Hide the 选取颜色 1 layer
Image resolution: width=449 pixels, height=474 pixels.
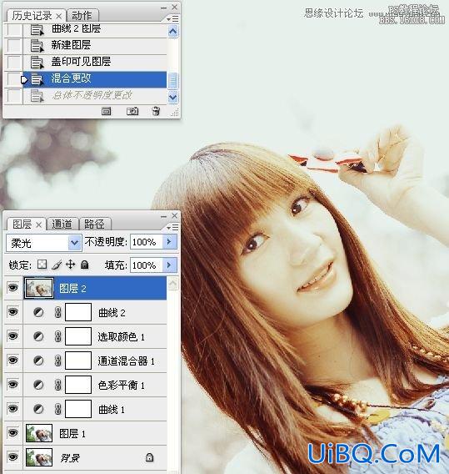coord(12,335)
